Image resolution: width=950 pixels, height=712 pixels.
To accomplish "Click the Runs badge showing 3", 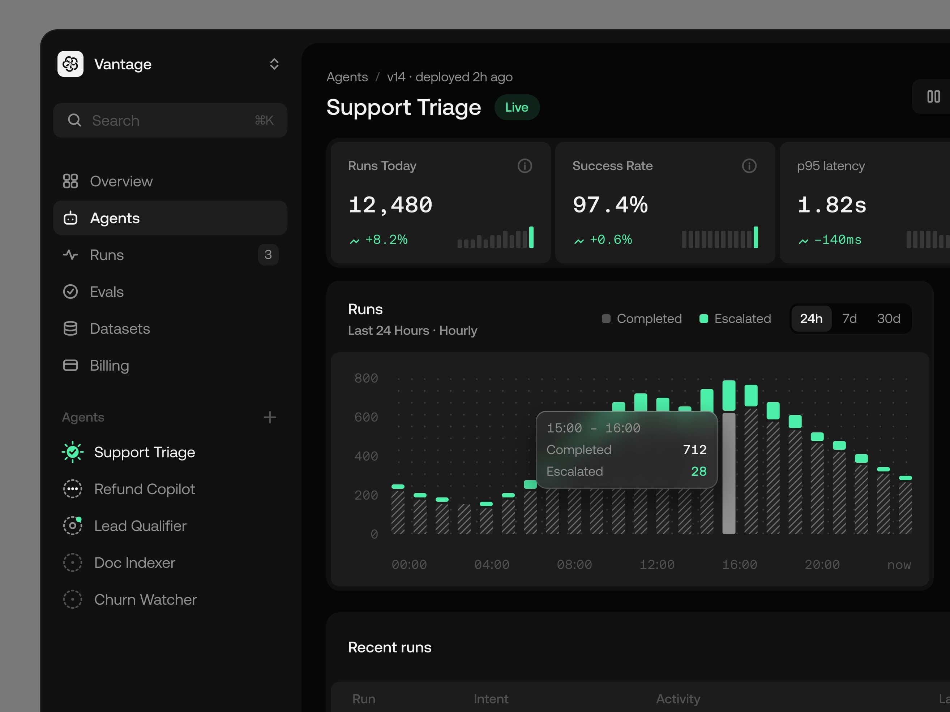I will click(268, 255).
